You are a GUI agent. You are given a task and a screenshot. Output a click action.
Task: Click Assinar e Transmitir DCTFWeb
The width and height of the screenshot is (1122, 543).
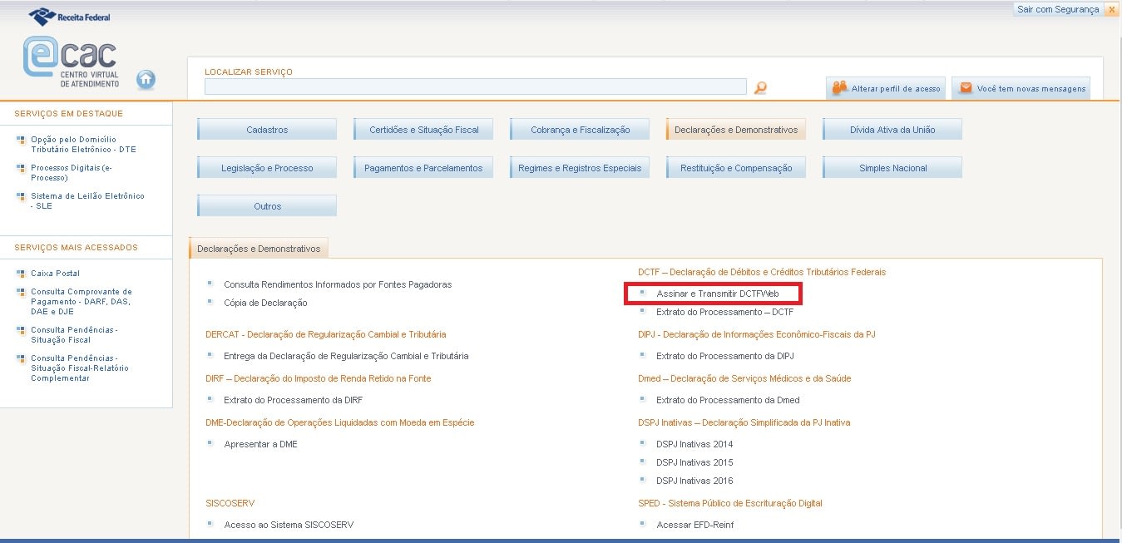717,294
